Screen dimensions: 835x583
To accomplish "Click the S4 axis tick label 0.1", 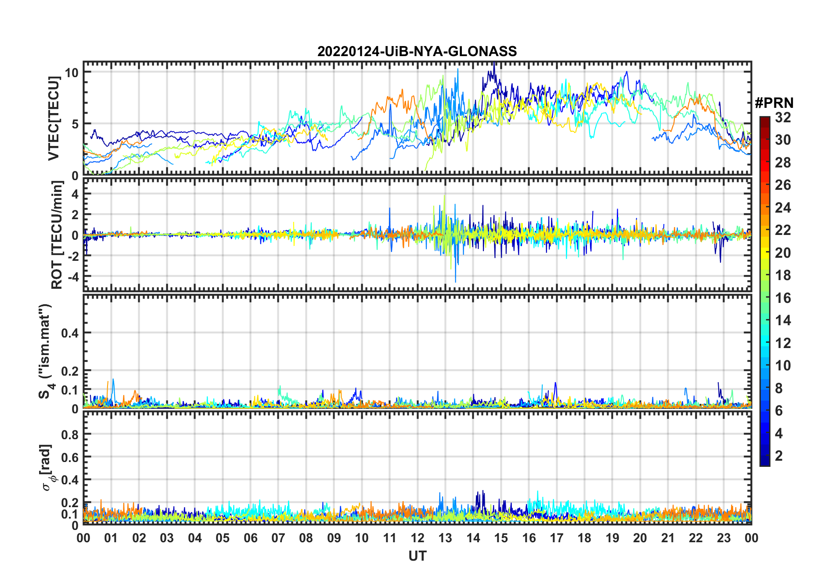I will click(x=70, y=390).
